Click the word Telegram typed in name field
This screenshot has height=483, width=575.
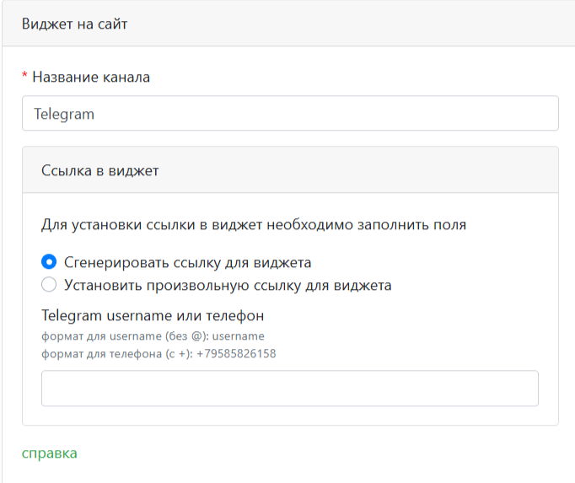64,113
